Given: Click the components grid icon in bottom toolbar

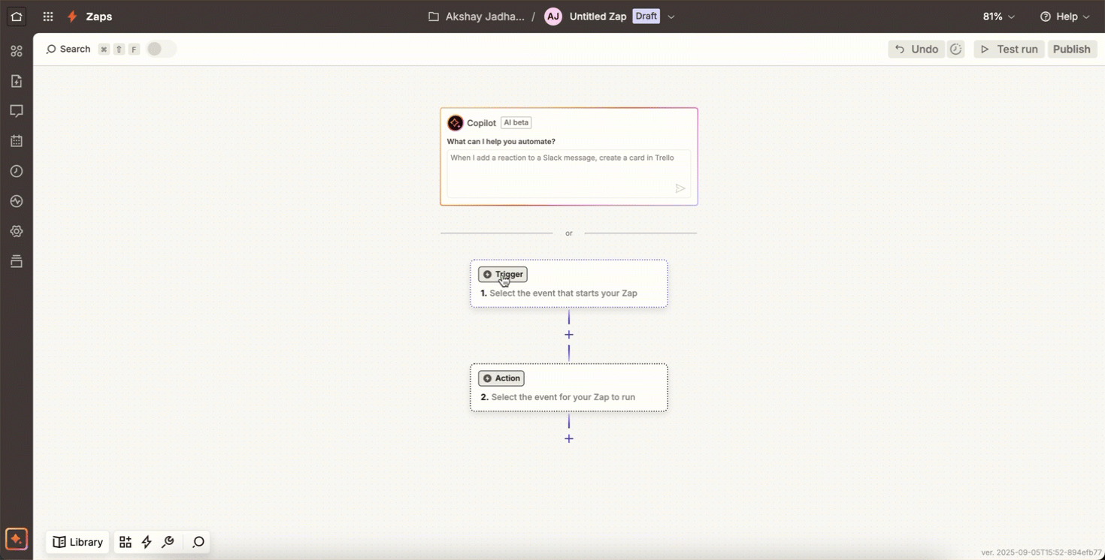Looking at the screenshot, I should pyautogui.click(x=126, y=542).
